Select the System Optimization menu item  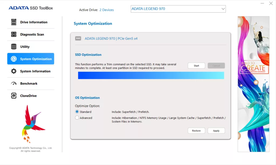(x=31, y=59)
